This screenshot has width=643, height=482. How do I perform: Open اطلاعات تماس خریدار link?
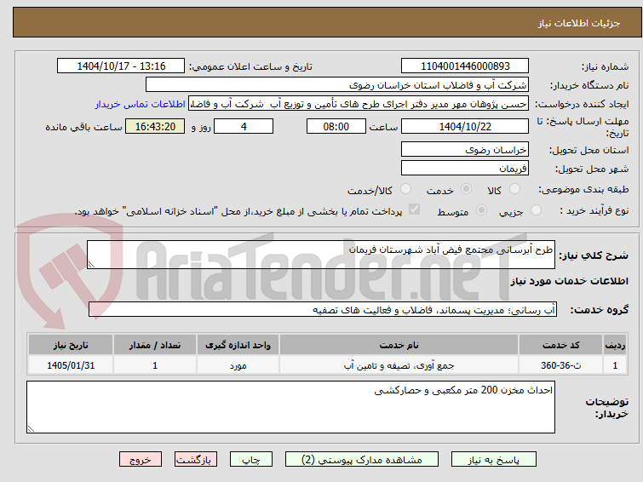[x=141, y=104]
